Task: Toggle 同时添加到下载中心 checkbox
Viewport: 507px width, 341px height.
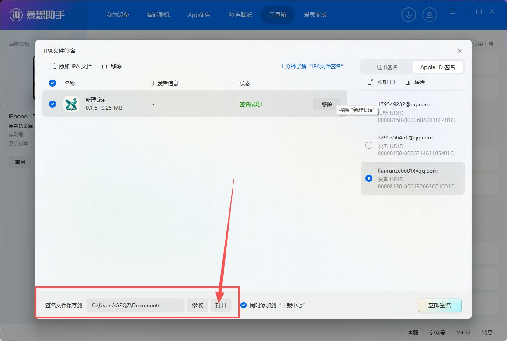Action: [x=243, y=305]
